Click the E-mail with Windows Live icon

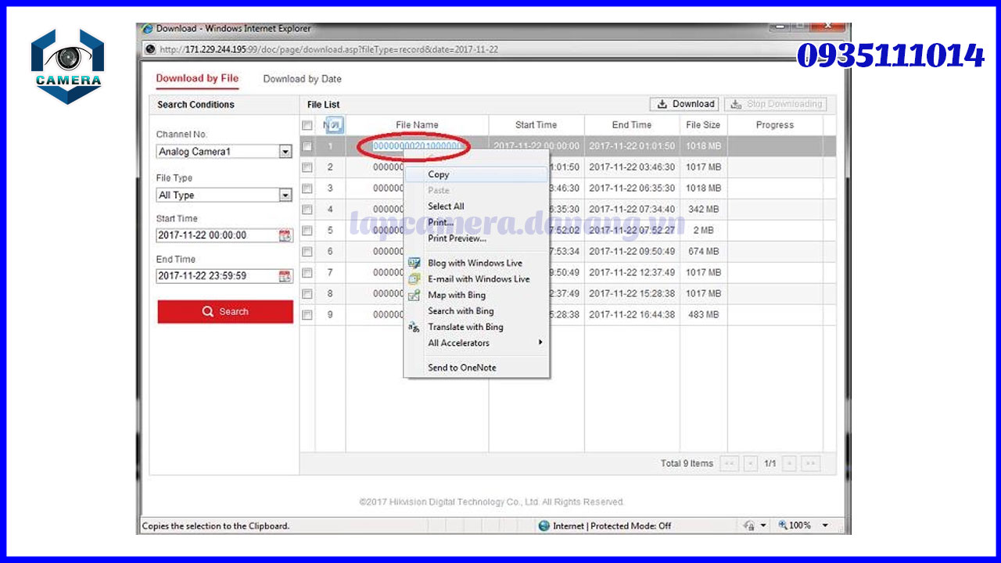pos(414,279)
